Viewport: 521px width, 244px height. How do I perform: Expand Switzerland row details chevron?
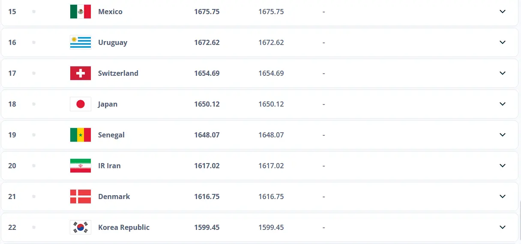pyautogui.click(x=503, y=73)
